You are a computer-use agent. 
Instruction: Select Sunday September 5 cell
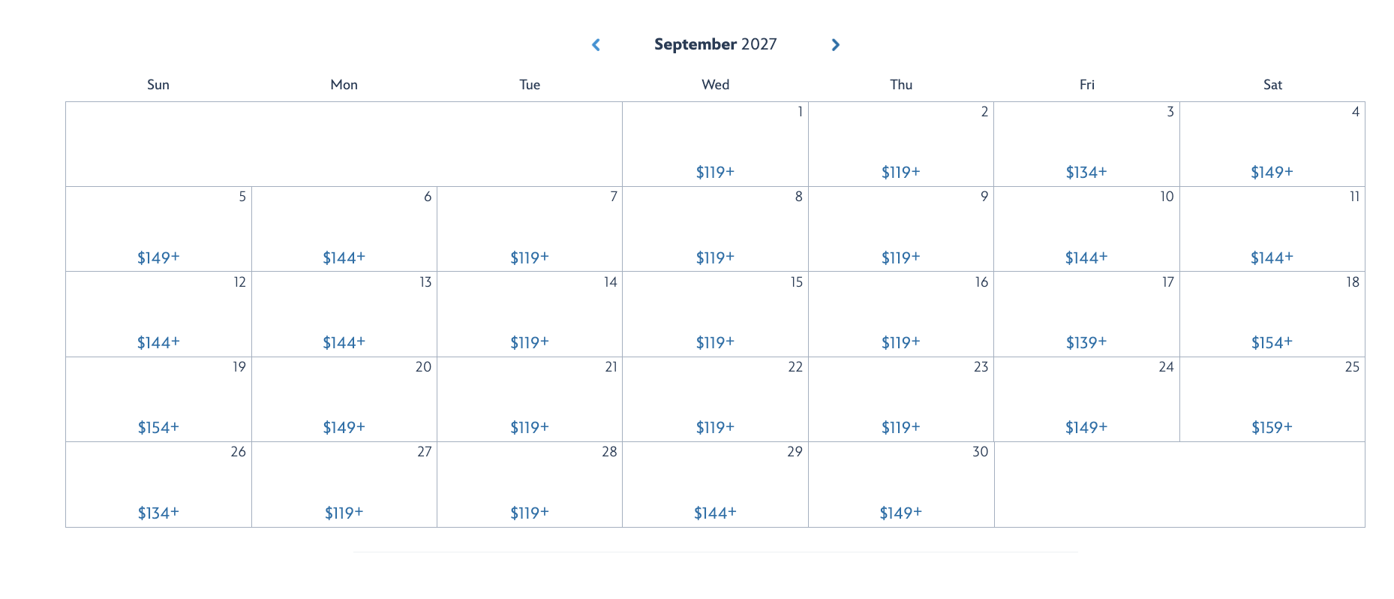158,230
